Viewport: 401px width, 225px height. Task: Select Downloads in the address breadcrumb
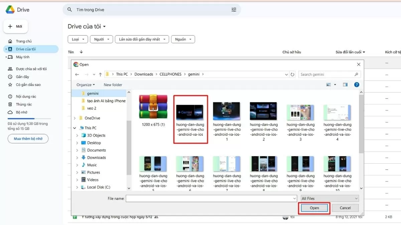point(144,74)
